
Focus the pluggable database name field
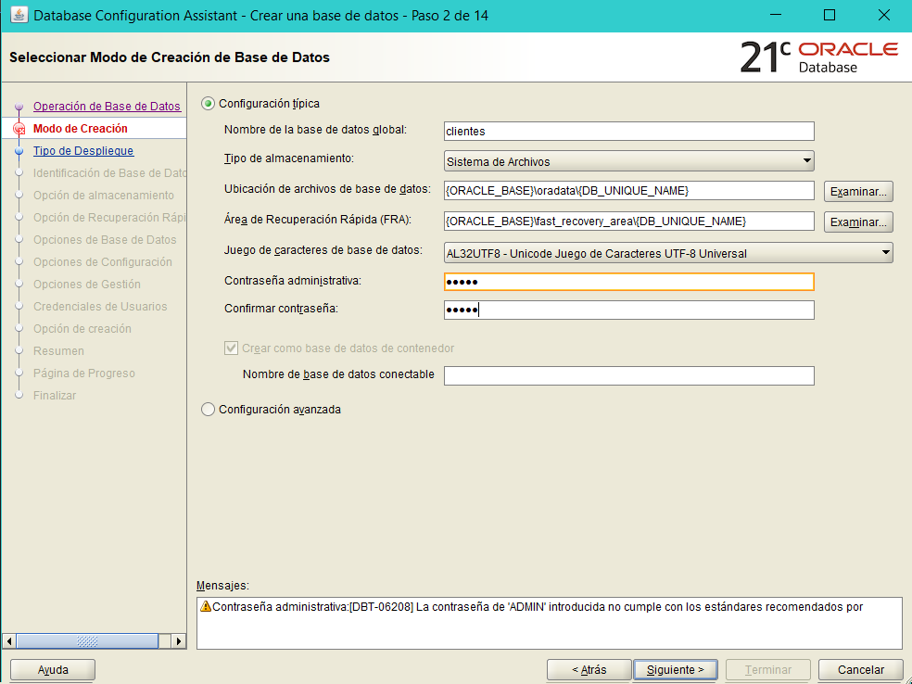(x=628, y=375)
